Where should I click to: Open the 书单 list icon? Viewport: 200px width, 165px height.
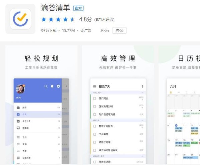pos(18,151)
